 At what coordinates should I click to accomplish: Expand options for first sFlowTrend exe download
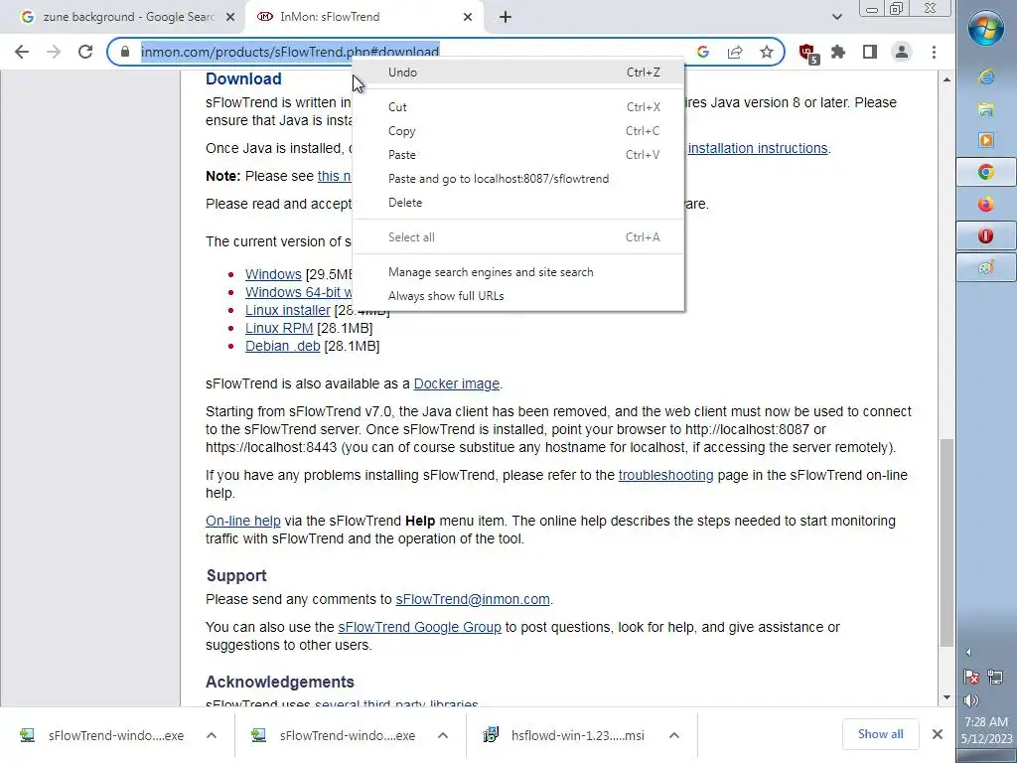pos(212,736)
